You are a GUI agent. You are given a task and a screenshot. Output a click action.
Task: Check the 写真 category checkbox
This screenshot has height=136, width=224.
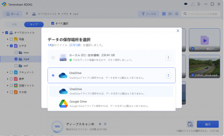pos(11,39)
